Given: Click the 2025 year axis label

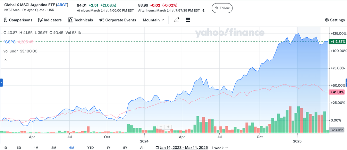Looking at the screenshot, I should tap(297, 141).
